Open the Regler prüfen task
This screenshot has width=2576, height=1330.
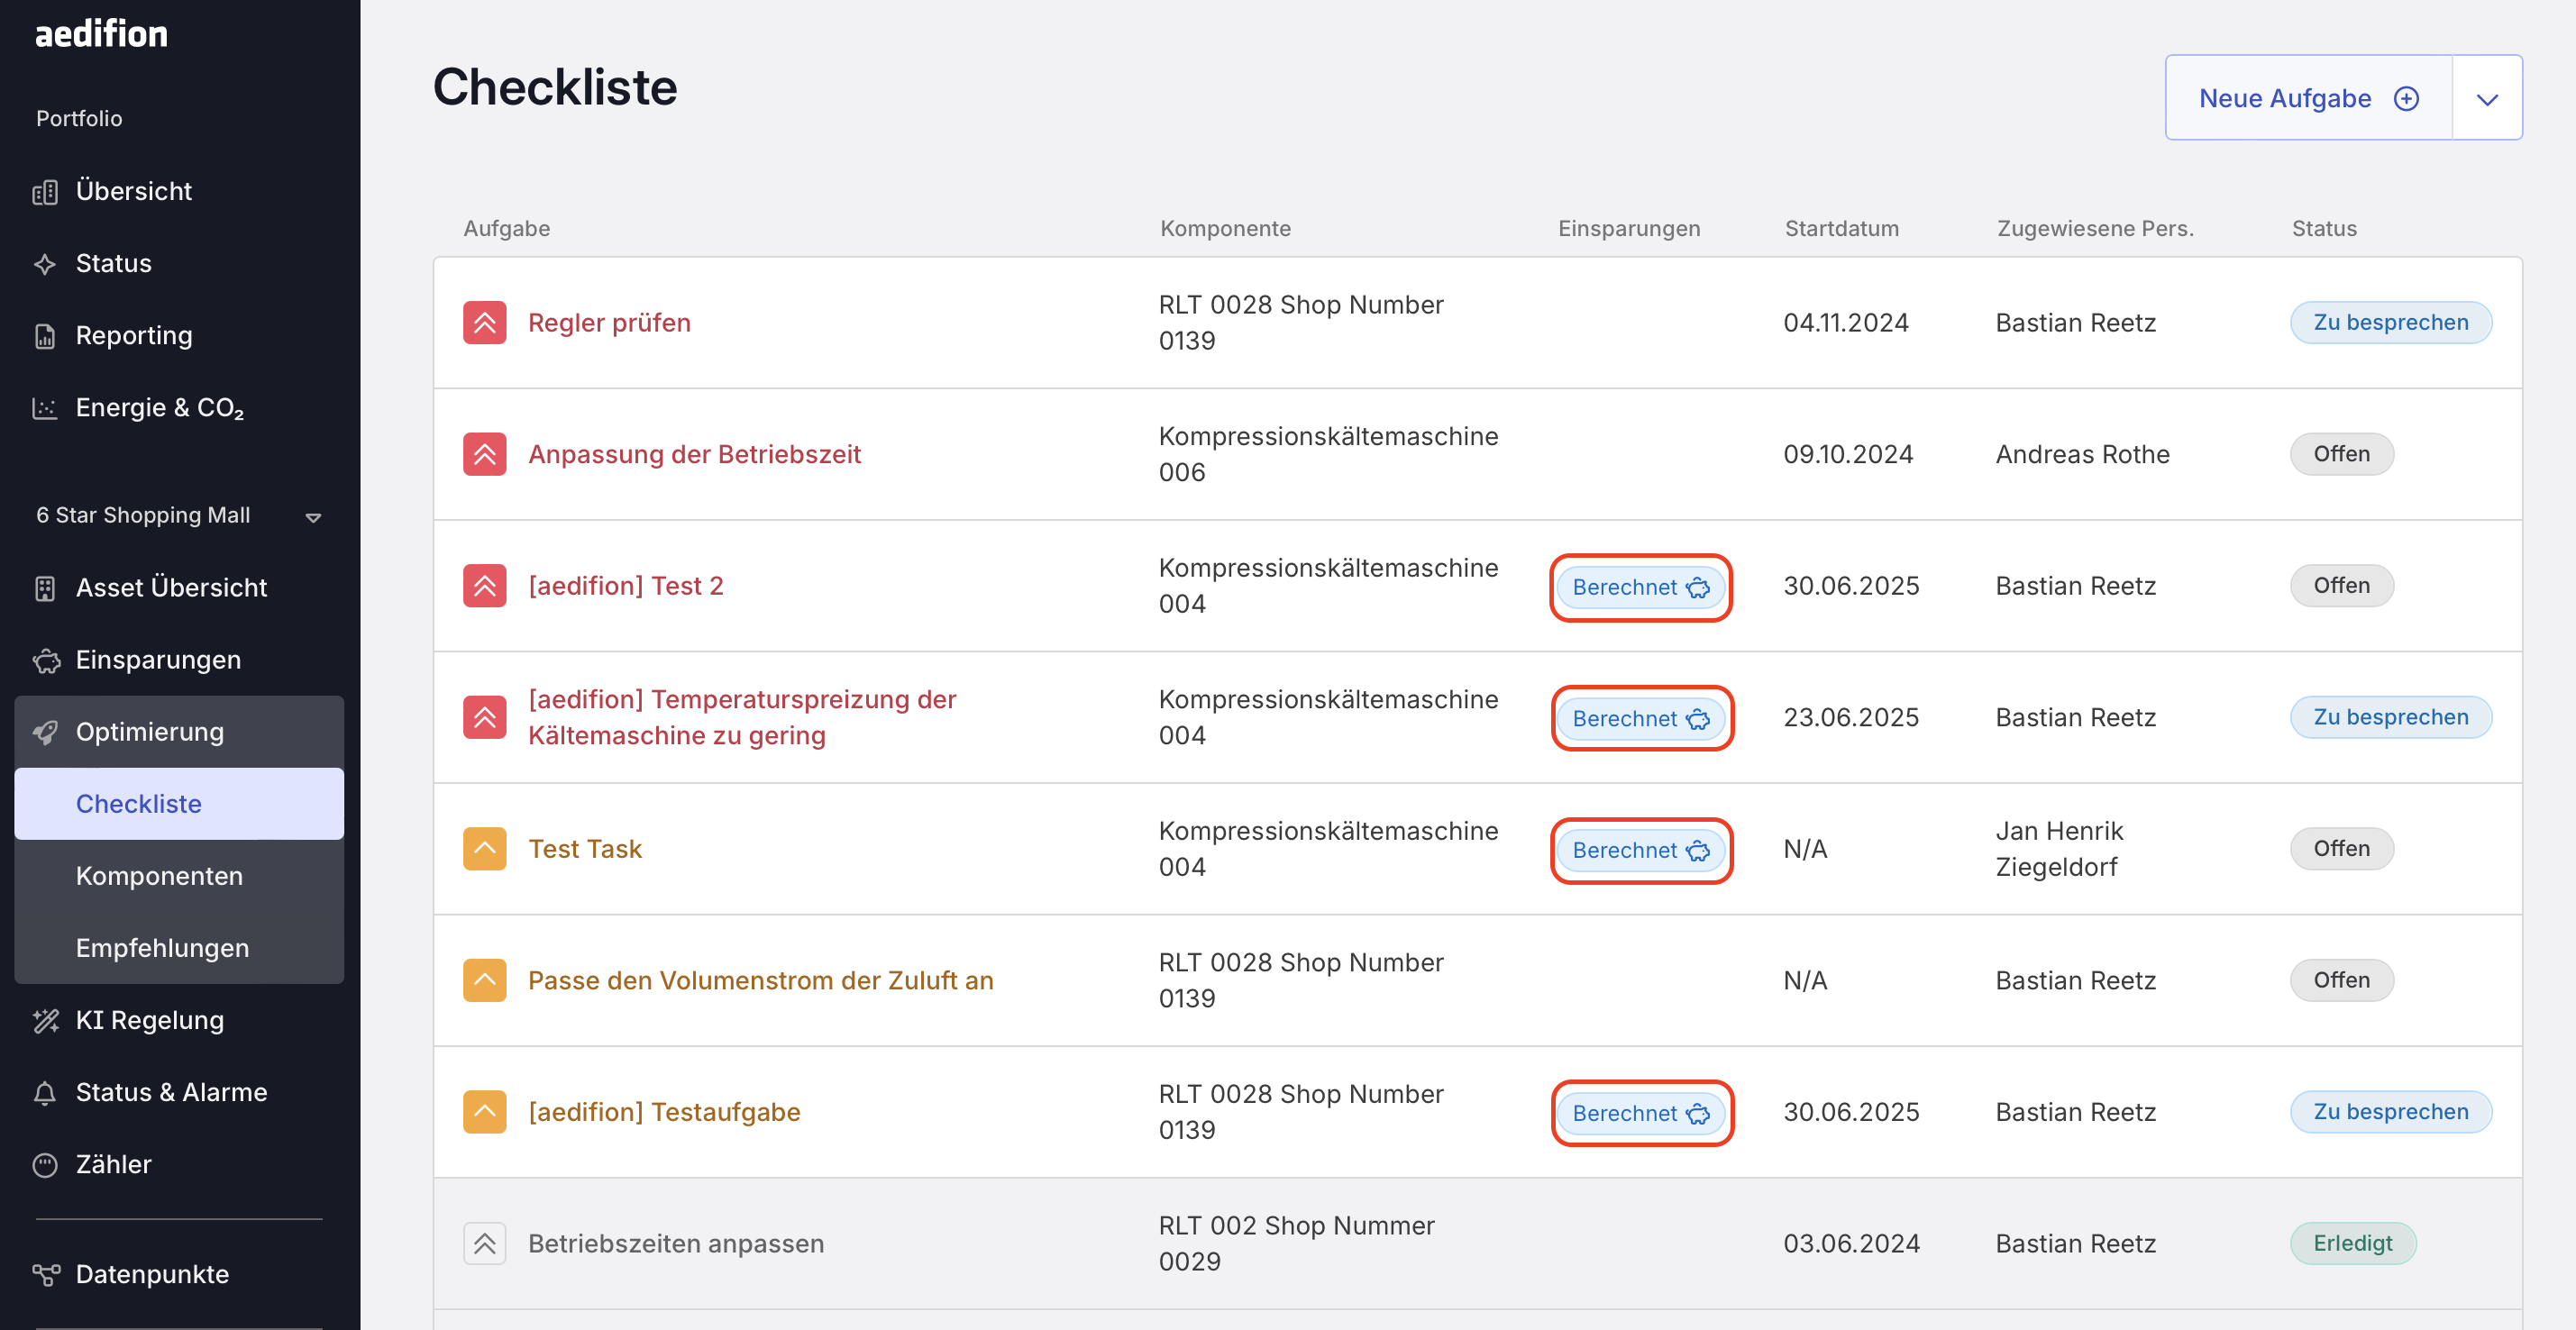[x=609, y=323]
